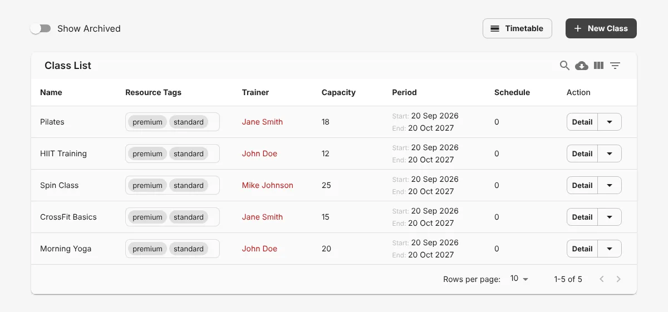Select the Morning Yoga class name
Image resolution: width=668 pixels, height=312 pixels.
tap(66, 249)
